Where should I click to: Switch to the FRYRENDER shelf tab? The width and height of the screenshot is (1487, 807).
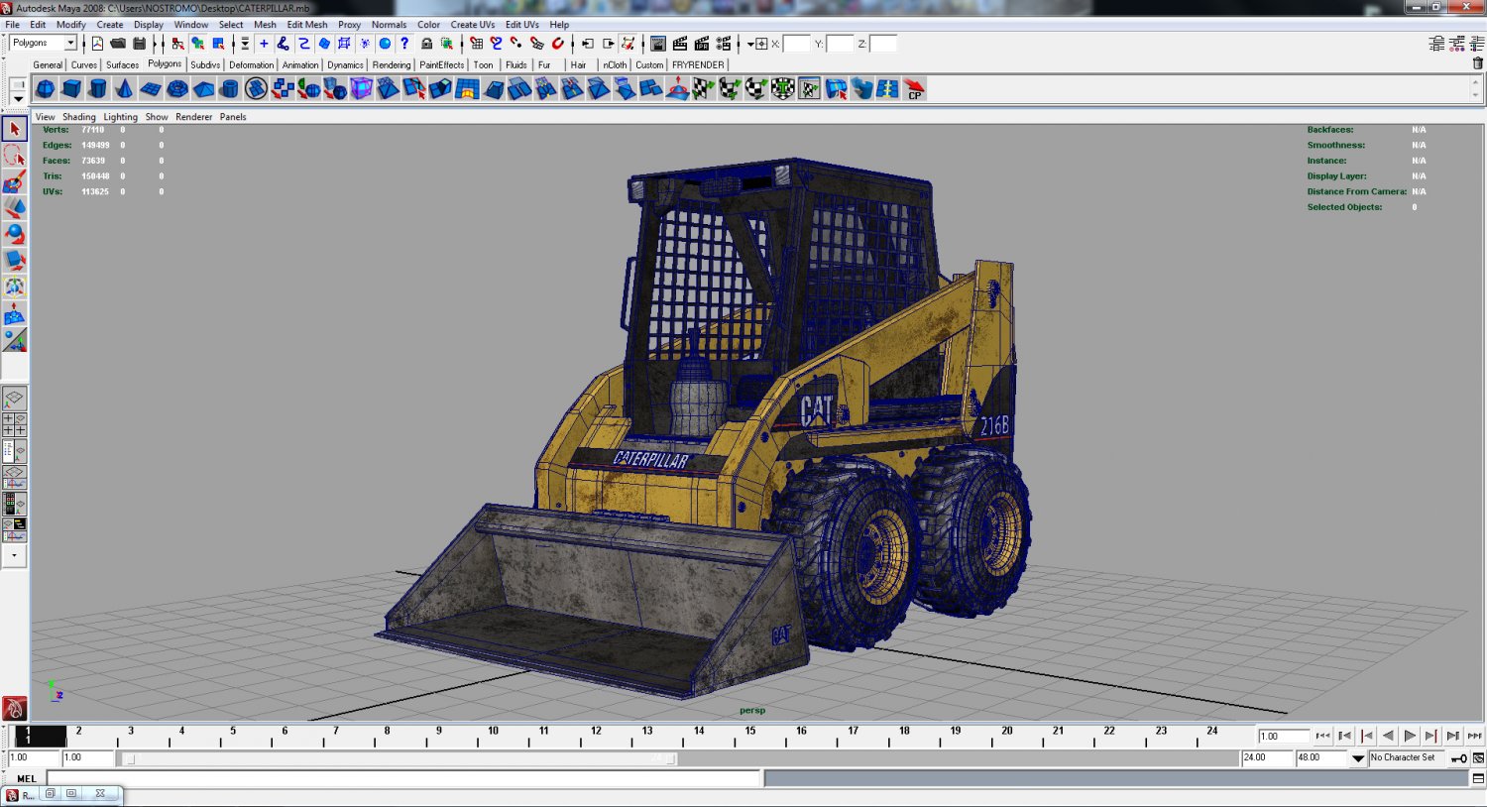click(698, 65)
